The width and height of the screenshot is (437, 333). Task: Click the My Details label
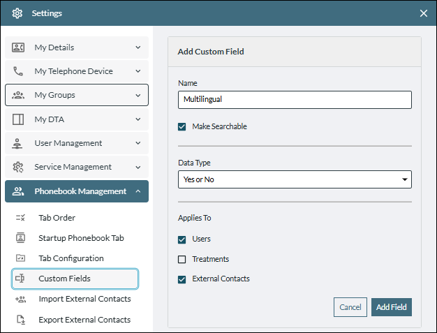click(x=54, y=47)
